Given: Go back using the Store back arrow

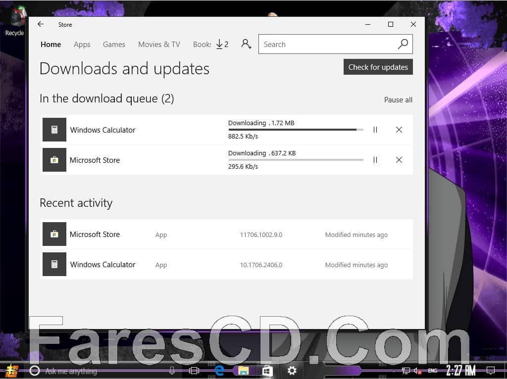Looking at the screenshot, I should pyautogui.click(x=41, y=24).
